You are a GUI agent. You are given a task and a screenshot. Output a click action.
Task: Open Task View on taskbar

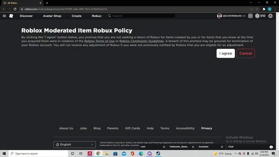pyautogui.click(x=81, y=154)
